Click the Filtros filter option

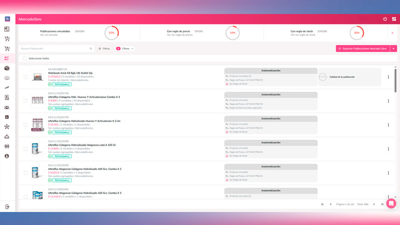point(104,49)
